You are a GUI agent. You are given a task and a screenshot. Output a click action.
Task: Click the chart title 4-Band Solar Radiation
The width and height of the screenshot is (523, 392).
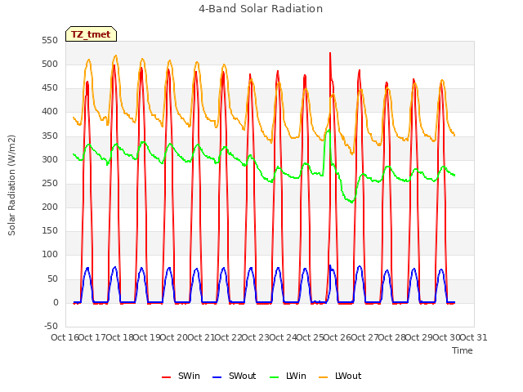click(x=261, y=9)
